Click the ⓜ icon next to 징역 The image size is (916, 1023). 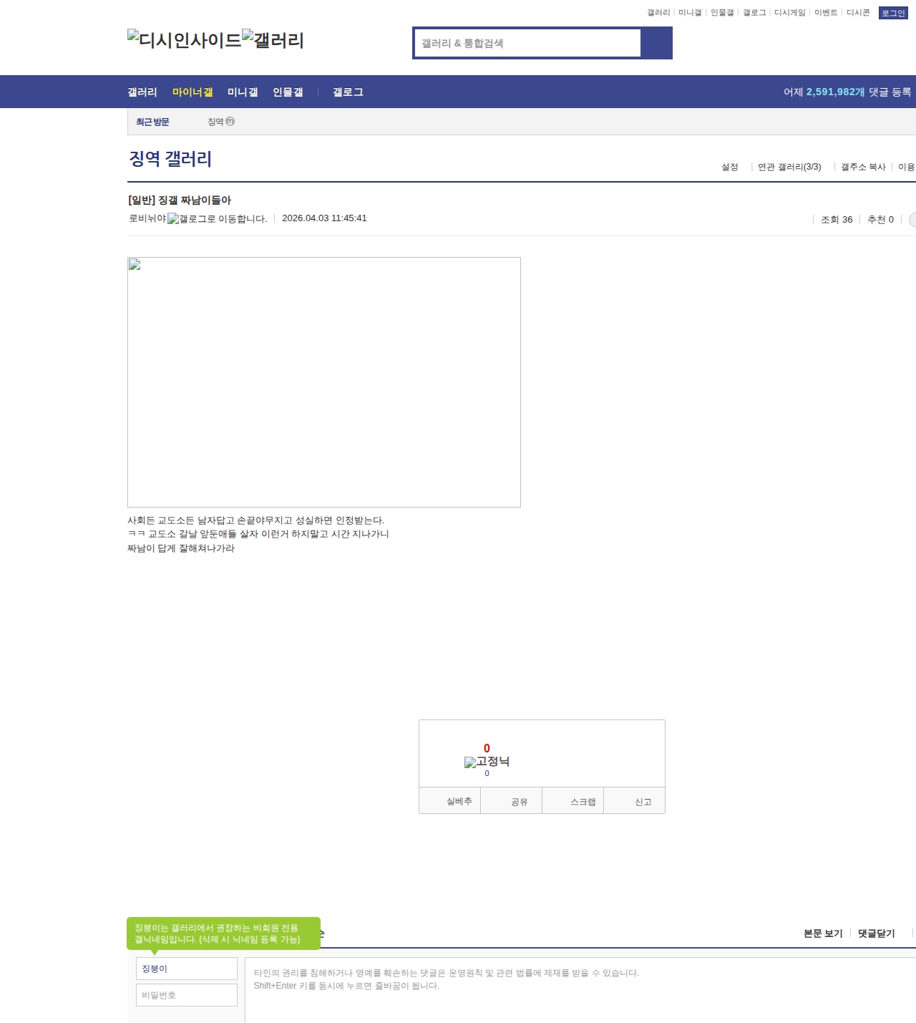pos(230,122)
